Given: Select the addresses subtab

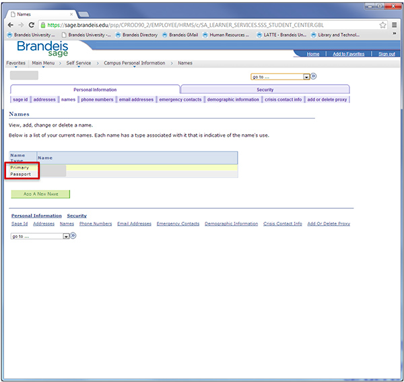Looking at the screenshot, I should click(44, 100).
